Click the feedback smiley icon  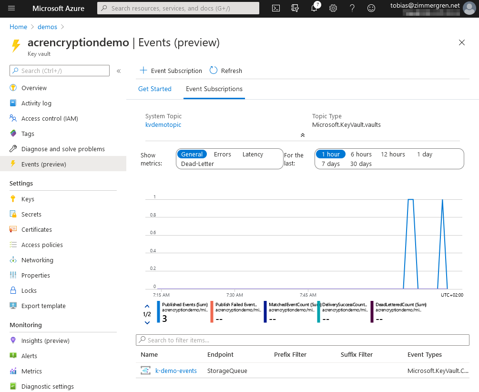point(371,8)
